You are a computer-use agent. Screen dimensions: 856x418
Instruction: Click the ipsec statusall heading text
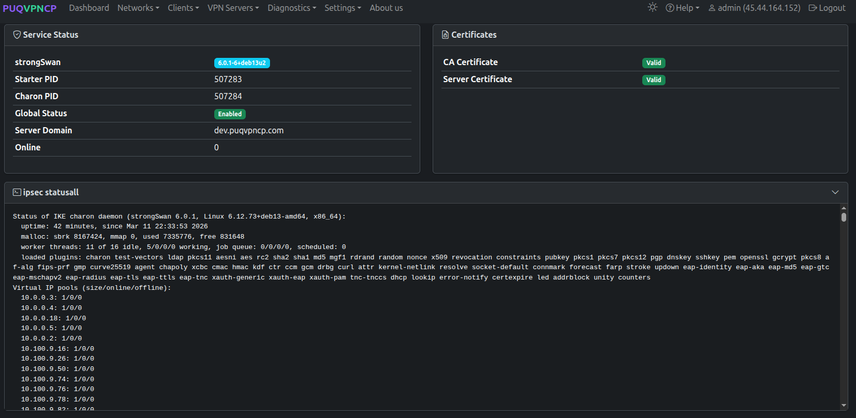[51, 192]
